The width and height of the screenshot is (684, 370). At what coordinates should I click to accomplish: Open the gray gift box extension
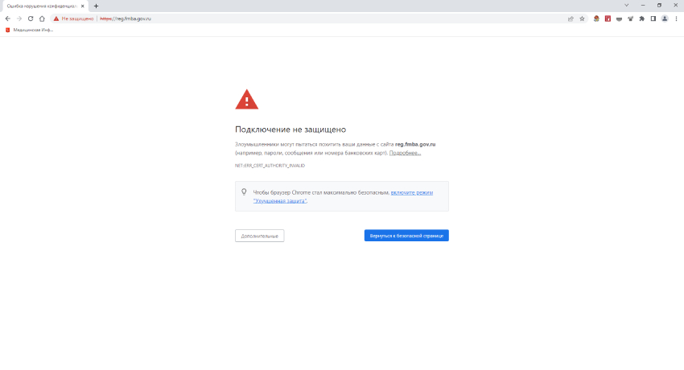(x=630, y=18)
